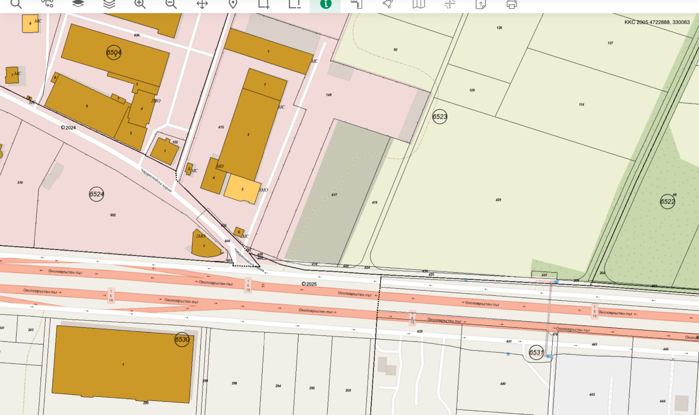Click the coordinate grid crosshair tool
The image size is (699, 415).
(450, 4)
